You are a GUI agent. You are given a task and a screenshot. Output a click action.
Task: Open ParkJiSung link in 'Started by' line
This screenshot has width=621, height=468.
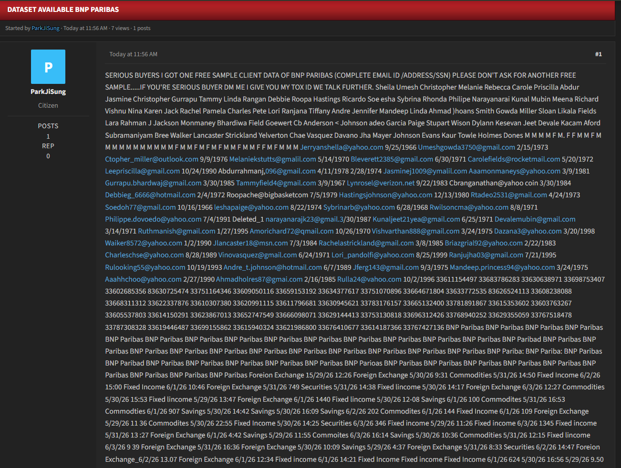46,28
